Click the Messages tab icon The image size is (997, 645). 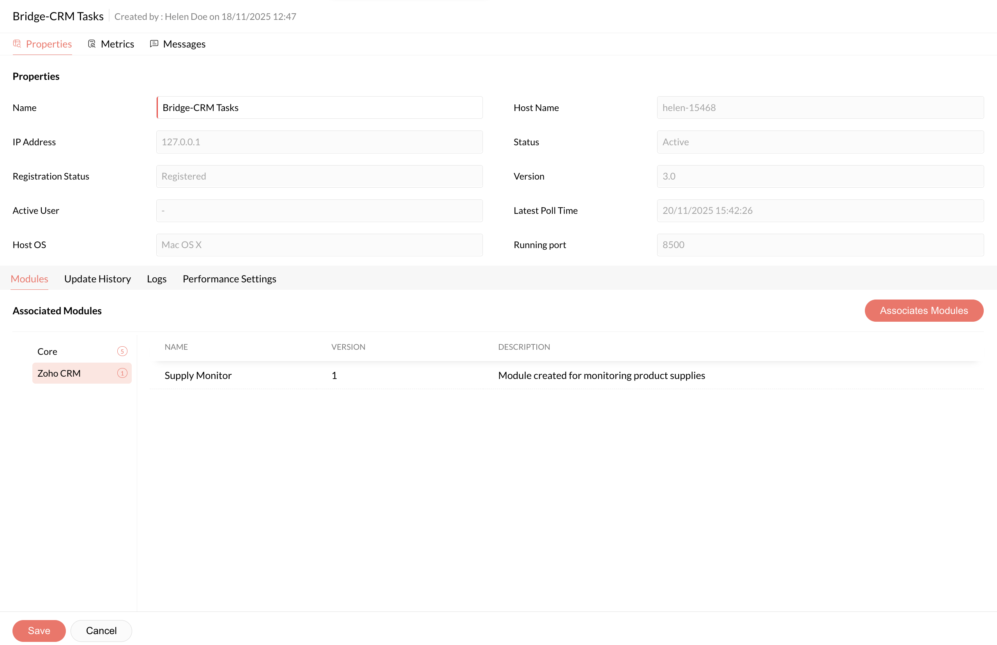coord(154,44)
